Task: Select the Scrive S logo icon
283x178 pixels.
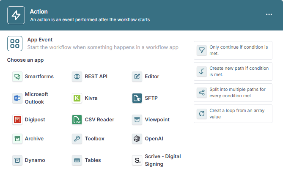Action: pos(137,160)
